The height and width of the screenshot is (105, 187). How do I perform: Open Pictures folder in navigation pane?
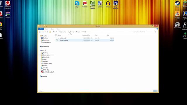tap(45, 62)
